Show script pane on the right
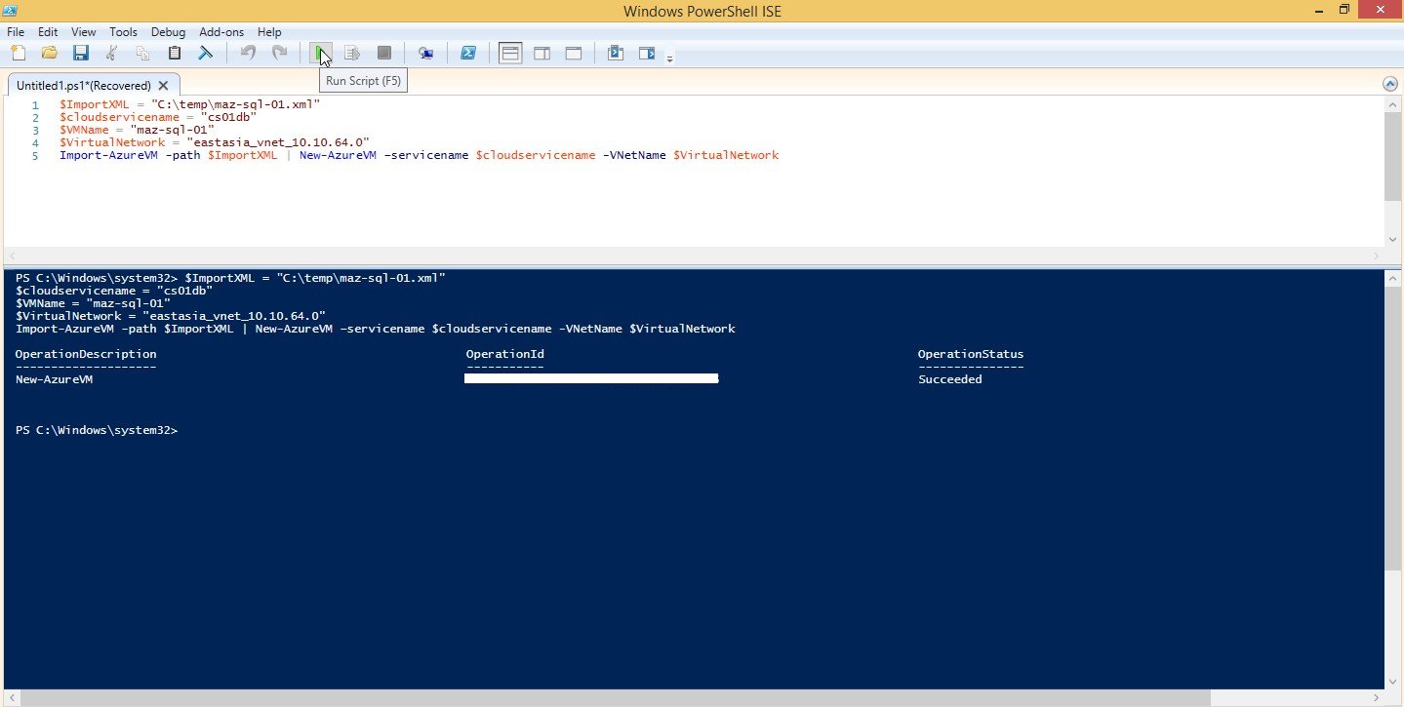This screenshot has height=707, width=1404. (x=542, y=53)
